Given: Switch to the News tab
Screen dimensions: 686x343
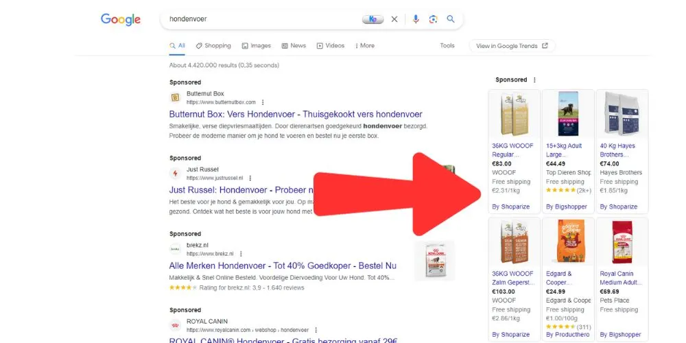Looking at the screenshot, I should tap(294, 46).
